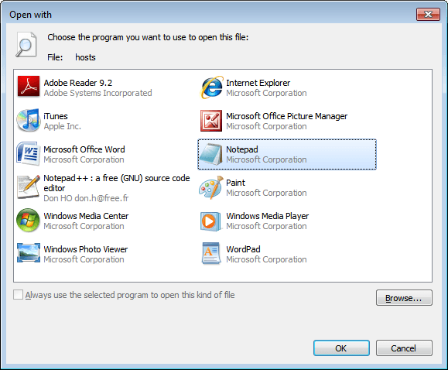This screenshot has width=448, height=370.
Task: Click the Paint program name text
Action: coord(235,183)
